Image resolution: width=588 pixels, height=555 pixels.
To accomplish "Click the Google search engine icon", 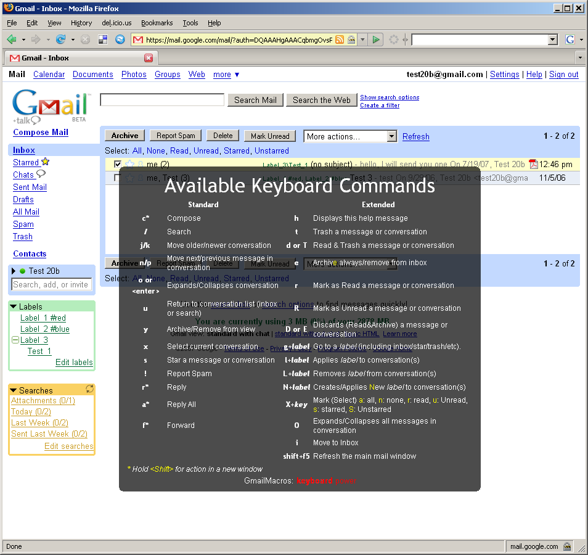I will click(x=570, y=39).
